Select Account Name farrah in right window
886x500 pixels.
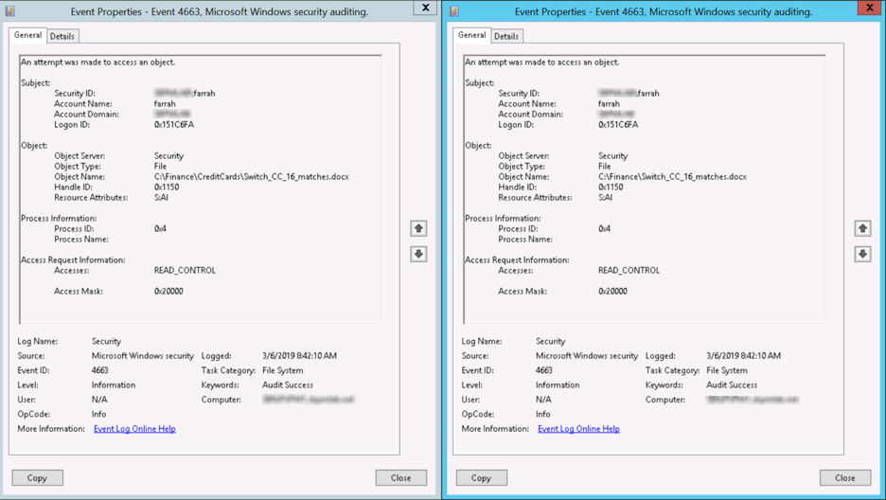pos(610,104)
